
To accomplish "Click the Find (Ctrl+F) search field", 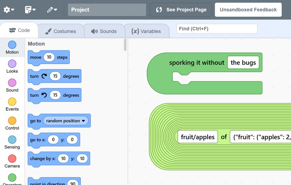I will coord(217,29).
